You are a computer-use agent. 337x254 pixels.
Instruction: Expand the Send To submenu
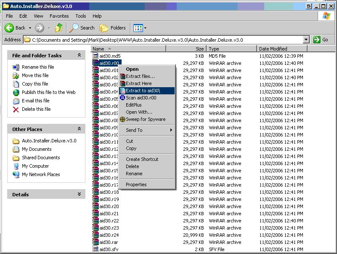pos(147,130)
